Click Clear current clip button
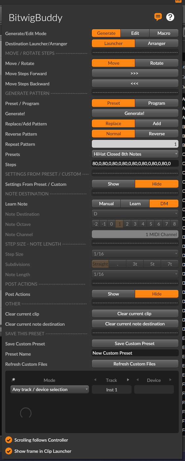Viewport: 185px width, 461px height. (135, 314)
